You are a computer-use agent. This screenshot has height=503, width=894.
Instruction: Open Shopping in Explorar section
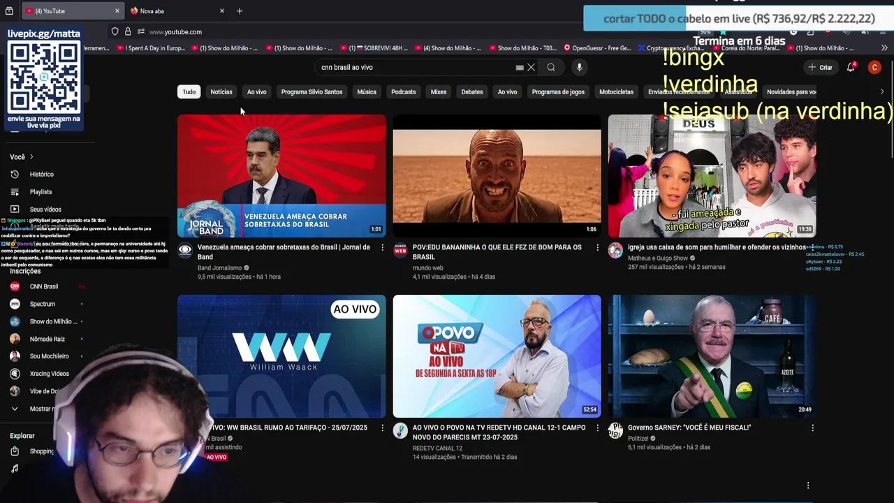[x=42, y=451]
